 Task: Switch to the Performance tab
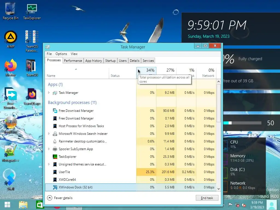click(x=73, y=61)
